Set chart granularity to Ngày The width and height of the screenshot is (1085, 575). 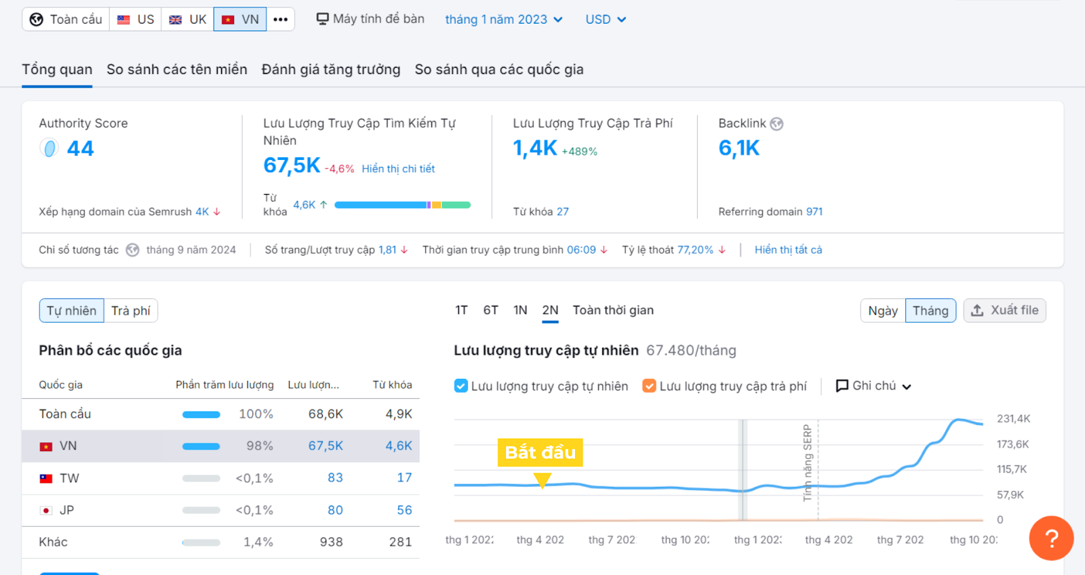(883, 311)
